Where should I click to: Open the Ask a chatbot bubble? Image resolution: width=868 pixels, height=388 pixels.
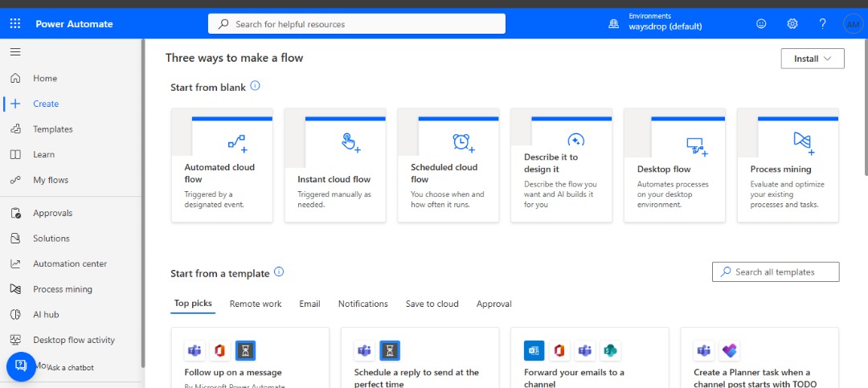pyautogui.click(x=21, y=366)
